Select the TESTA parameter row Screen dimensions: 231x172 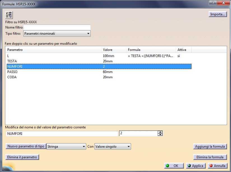coord(99,61)
